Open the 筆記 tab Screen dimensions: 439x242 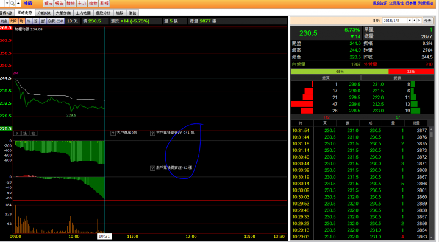click(x=132, y=13)
